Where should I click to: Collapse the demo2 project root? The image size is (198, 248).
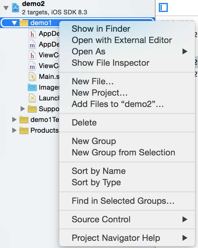coord(6,8)
